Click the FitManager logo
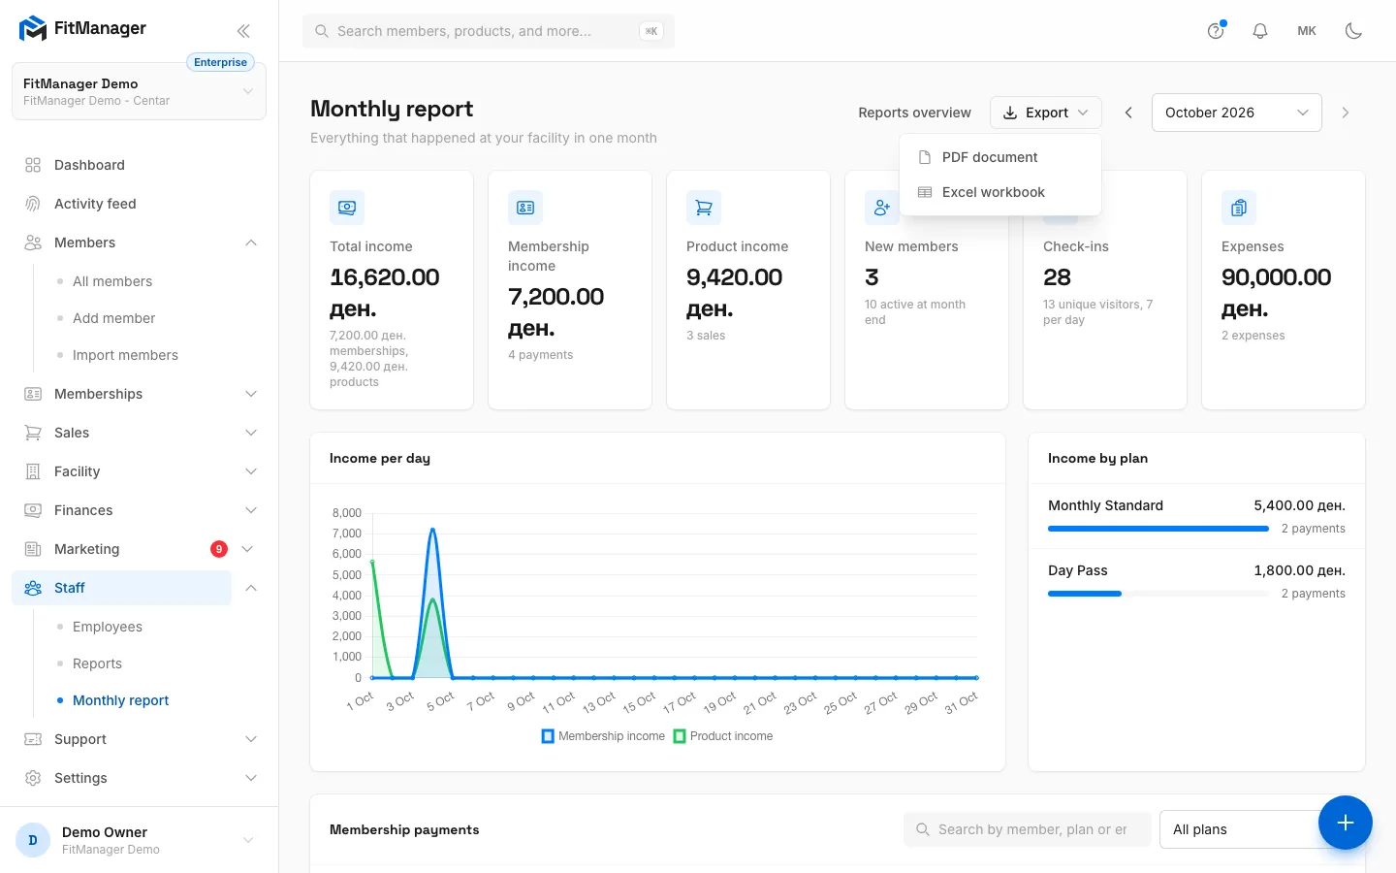 click(x=82, y=29)
